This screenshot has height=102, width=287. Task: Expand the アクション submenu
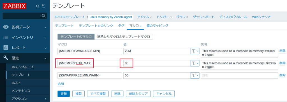[45, 99]
